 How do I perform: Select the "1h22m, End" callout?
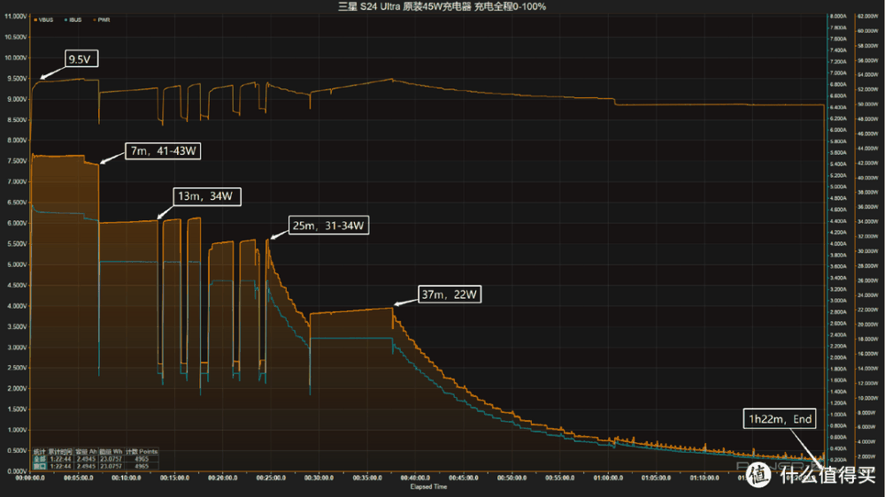780,421
